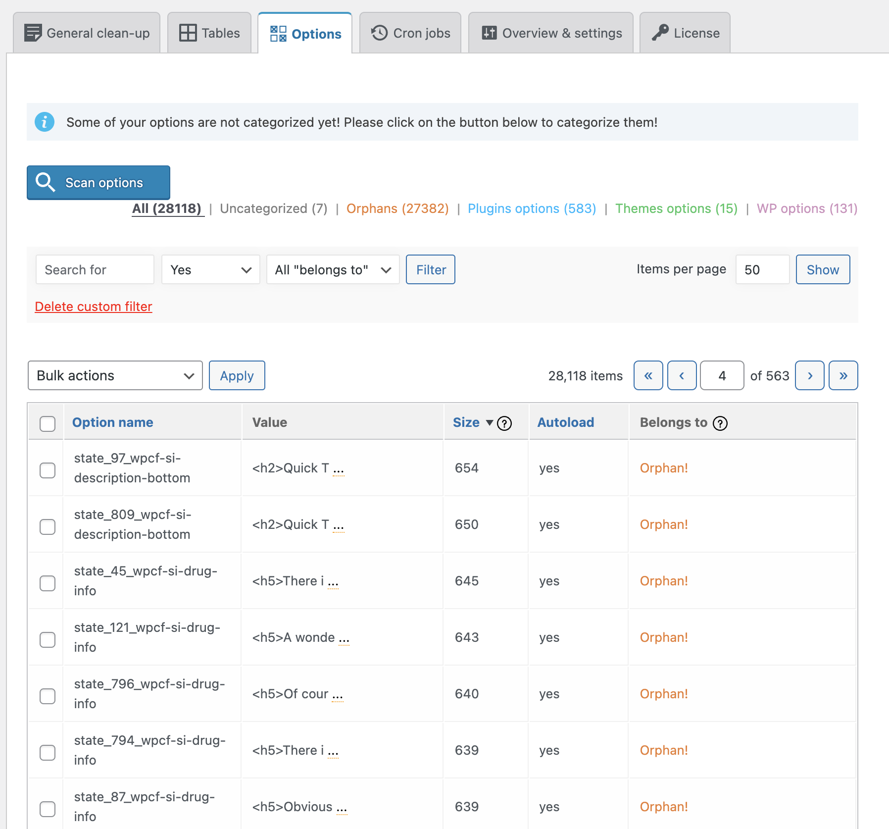This screenshot has width=889, height=829.
Task: Select the state_794_wpcf-si-drug-info checkbox
Action: click(x=48, y=752)
